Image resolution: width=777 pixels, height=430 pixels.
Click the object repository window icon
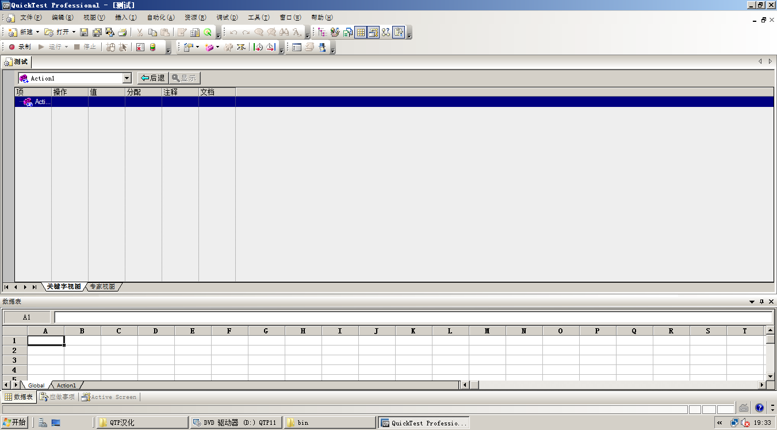click(297, 47)
